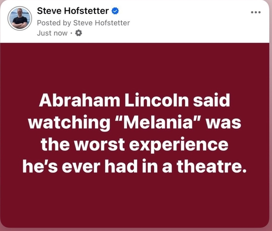The height and width of the screenshot is (231, 272).
Task: Click the "the worst experience" text line
Action: pyautogui.click(x=134, y=145)
